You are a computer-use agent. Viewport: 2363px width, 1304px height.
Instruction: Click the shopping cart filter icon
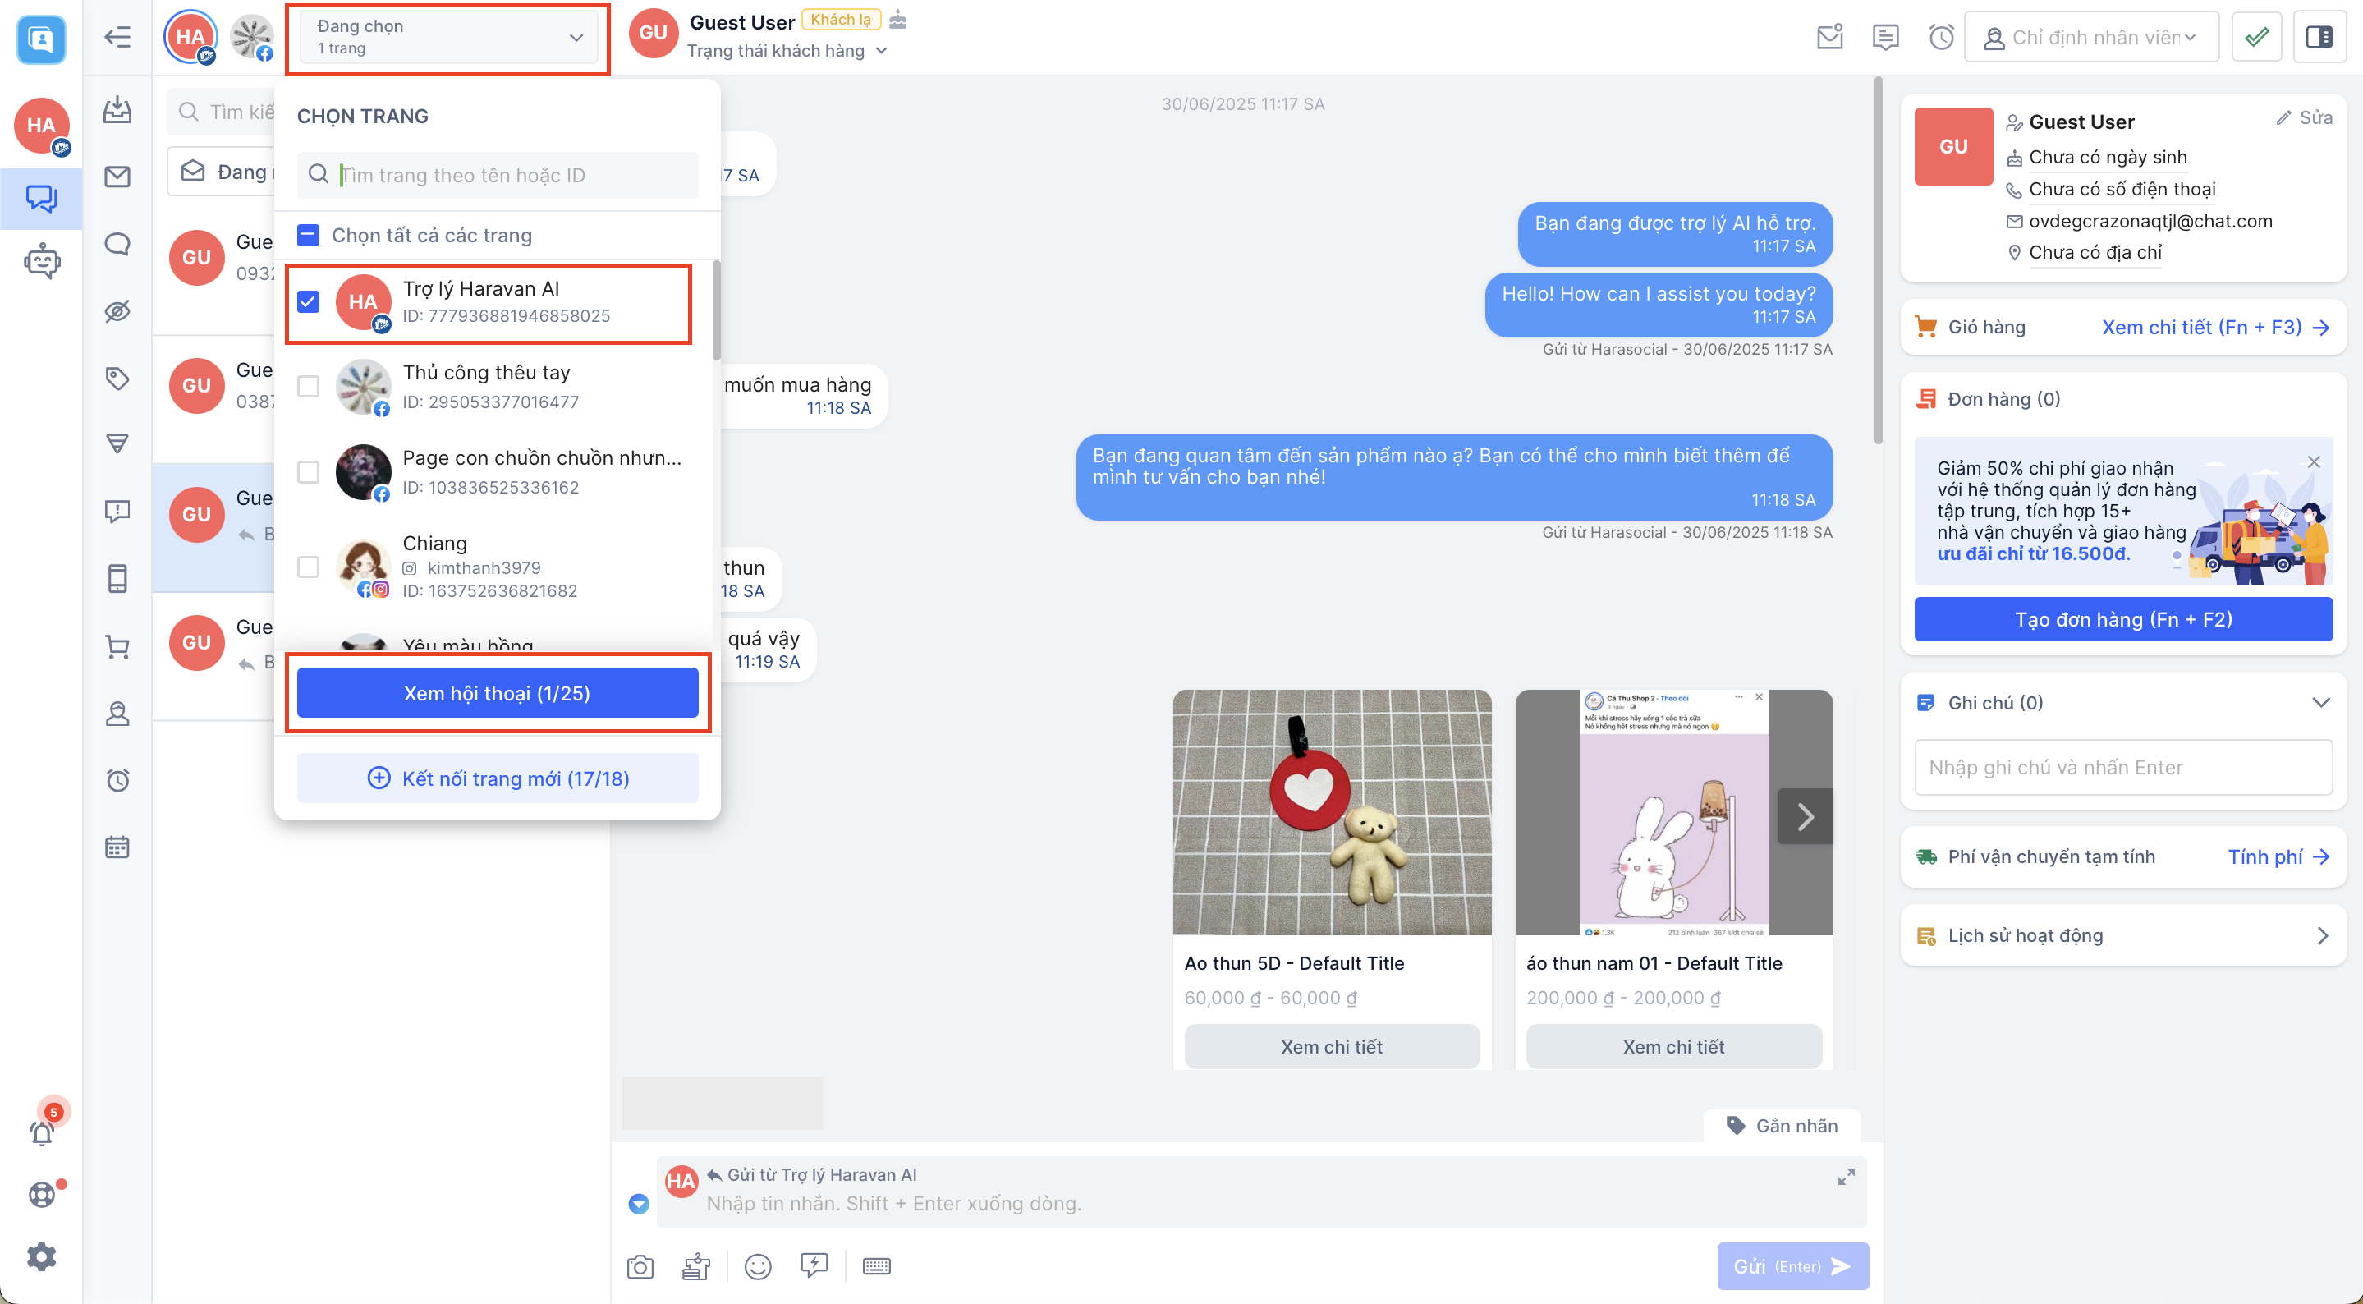pos(117,647)
